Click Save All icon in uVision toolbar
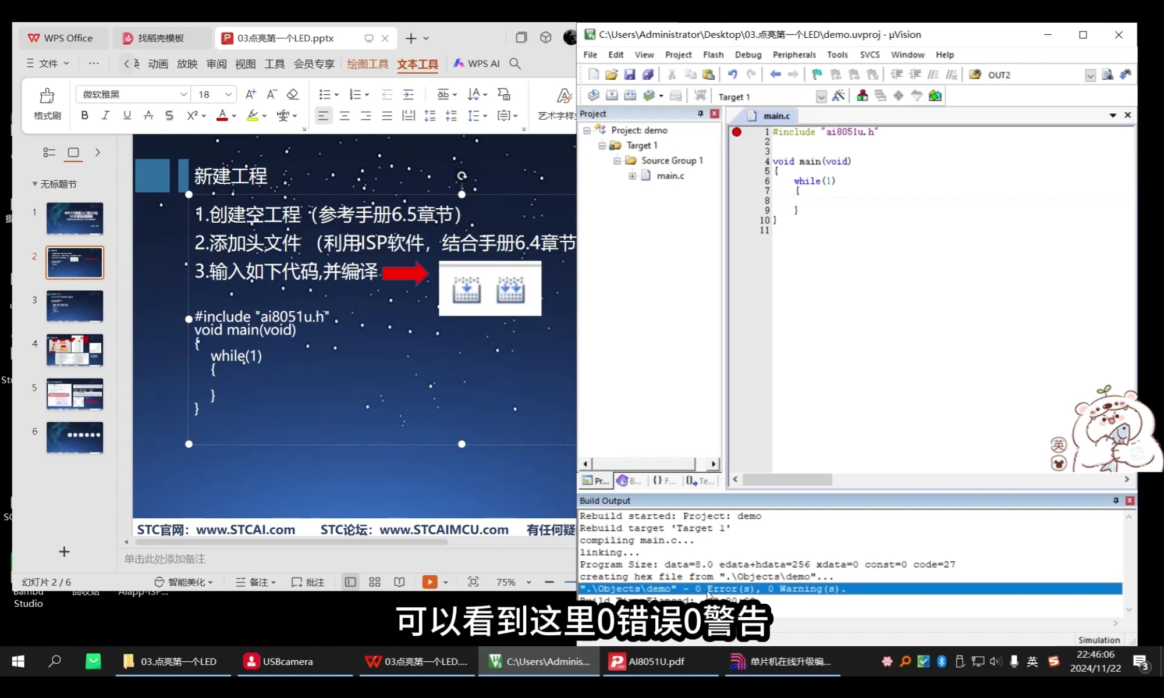Viewport: 1164px width, 698px height. pos(647,74)
